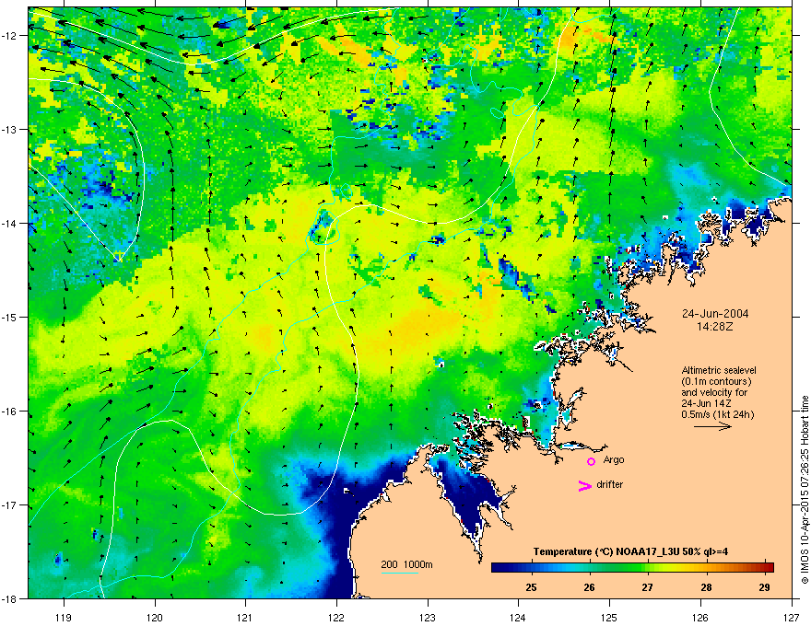Click the latitude axis label -17

tap(10, 504)
